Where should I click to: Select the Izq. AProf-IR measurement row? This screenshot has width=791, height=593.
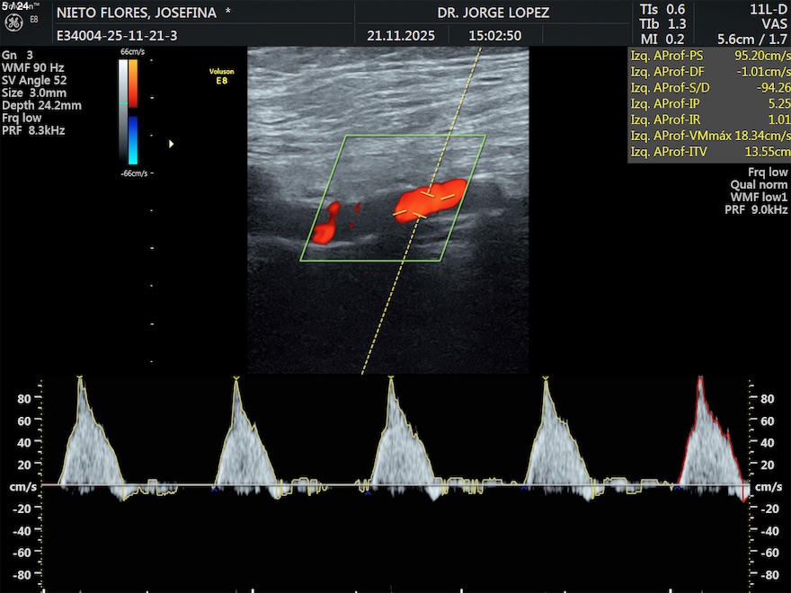[709, 119]
